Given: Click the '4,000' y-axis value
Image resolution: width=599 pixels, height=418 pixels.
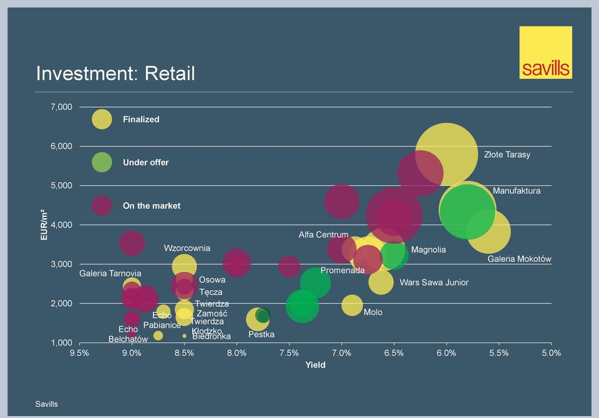Looking at the screenshot, I should coord(61,225).
